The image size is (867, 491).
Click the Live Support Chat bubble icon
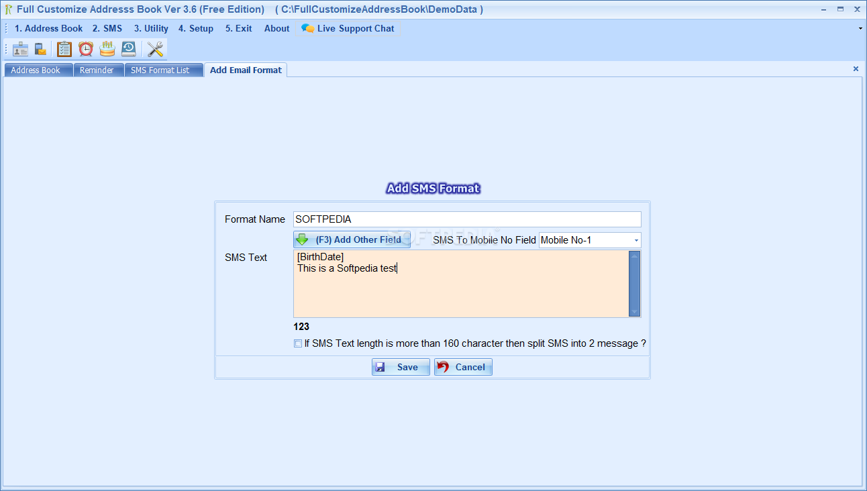pos(307,28)
